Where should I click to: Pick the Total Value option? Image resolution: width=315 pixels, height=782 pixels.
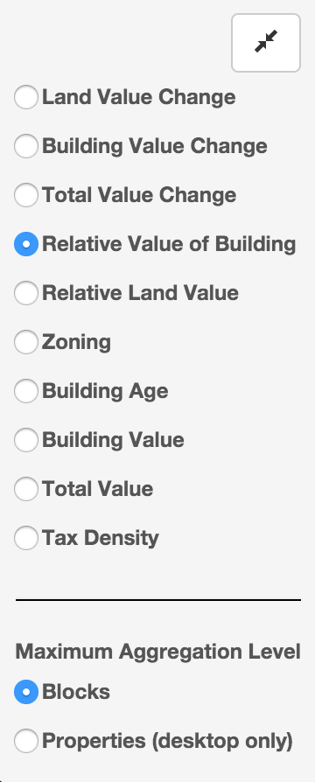(x=26, y=489)
